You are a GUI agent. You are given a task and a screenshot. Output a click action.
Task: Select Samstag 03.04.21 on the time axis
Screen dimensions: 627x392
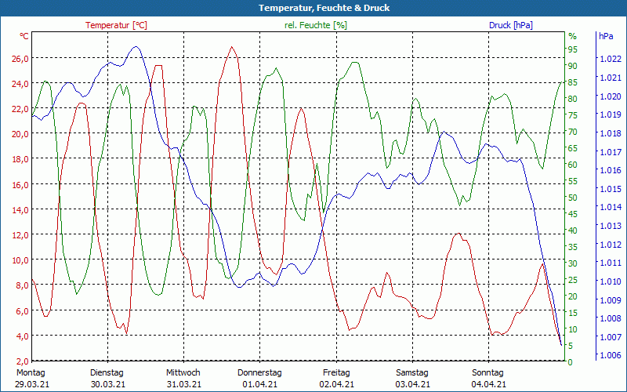coord(412,378)
